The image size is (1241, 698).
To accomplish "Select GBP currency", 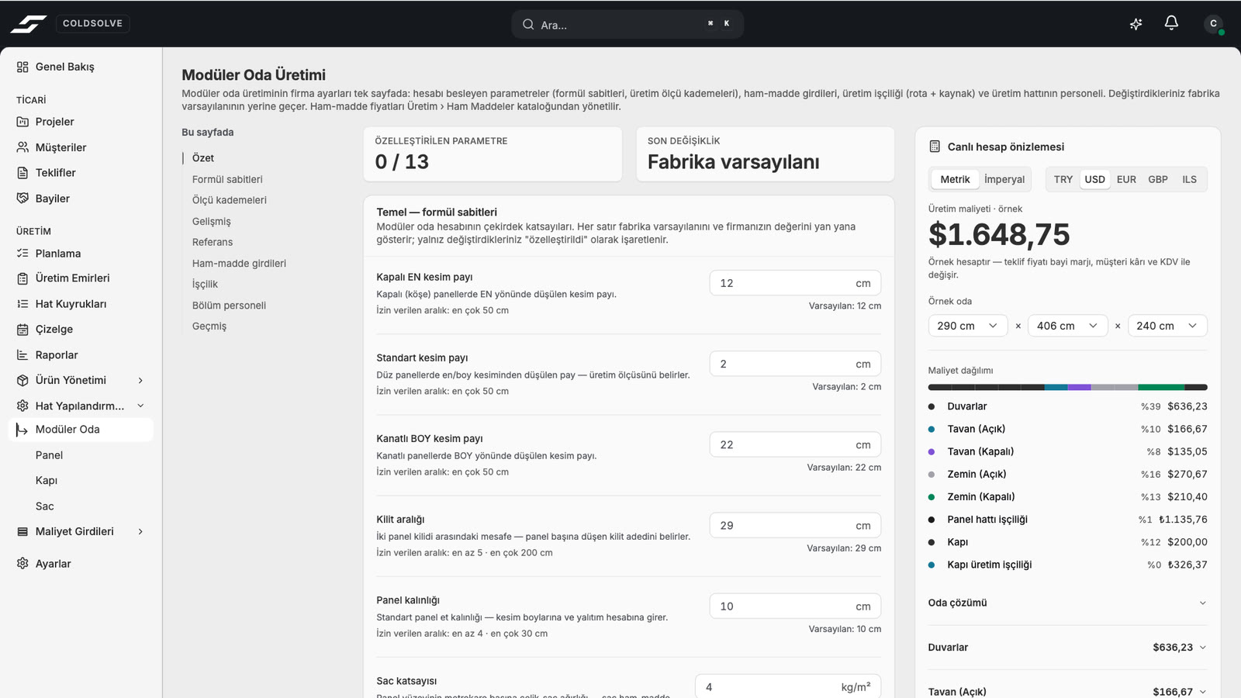I will pos(1158,179).
